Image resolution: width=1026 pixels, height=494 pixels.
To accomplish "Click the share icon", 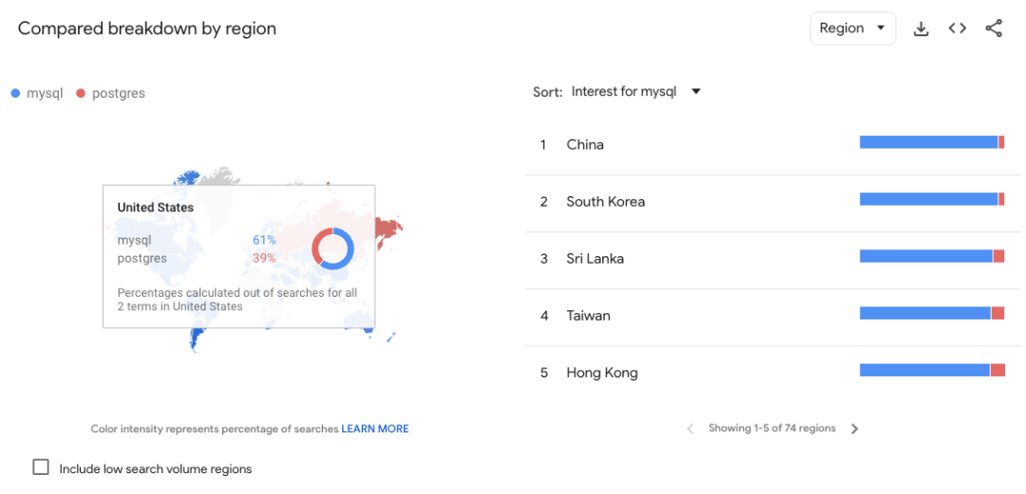I will click(x=994, y=28).
